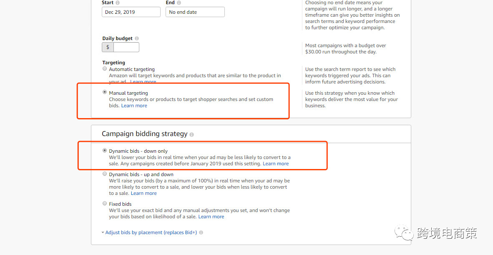The height and width of the screenshot is (255, 493).
Task: Open Learn more link for down only bids
Action: pos(276,164)
